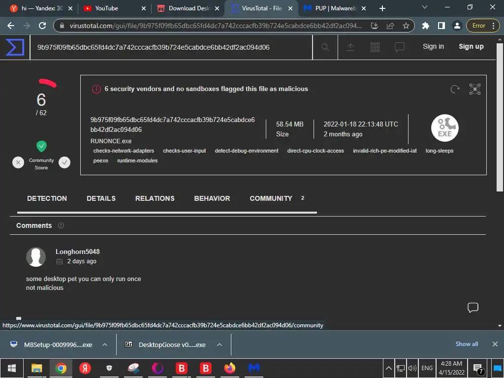Image resolution: width=504 pixels, height=378 pixels.
Task: Click the similar files graph icon
Action: [475, 89]
